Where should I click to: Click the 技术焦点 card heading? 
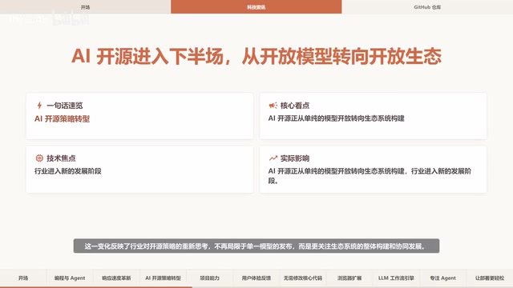[x=61, y=158]
